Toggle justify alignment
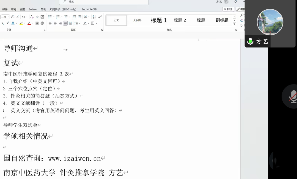This screenshot has height=179, width=297. [x=65, y=23]
